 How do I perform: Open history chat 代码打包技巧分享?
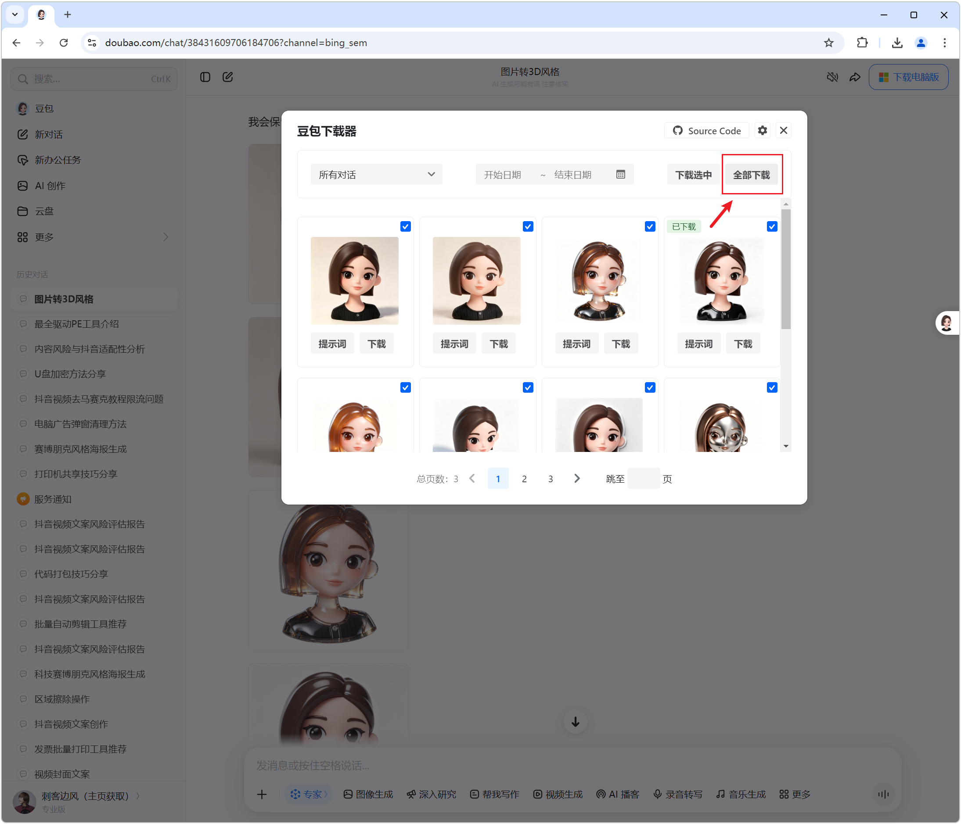tap(94, 574)
